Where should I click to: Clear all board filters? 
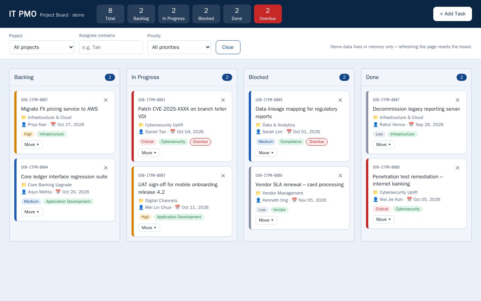228,47
